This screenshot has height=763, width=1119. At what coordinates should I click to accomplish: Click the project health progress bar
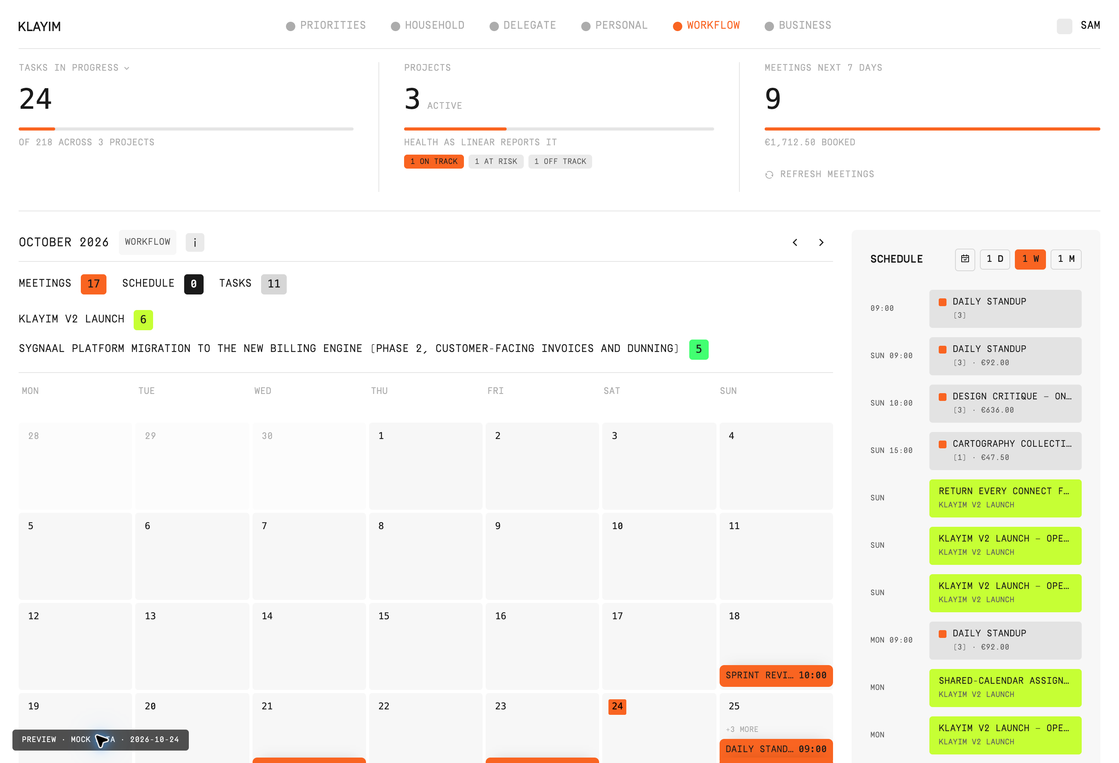(559, 129)
